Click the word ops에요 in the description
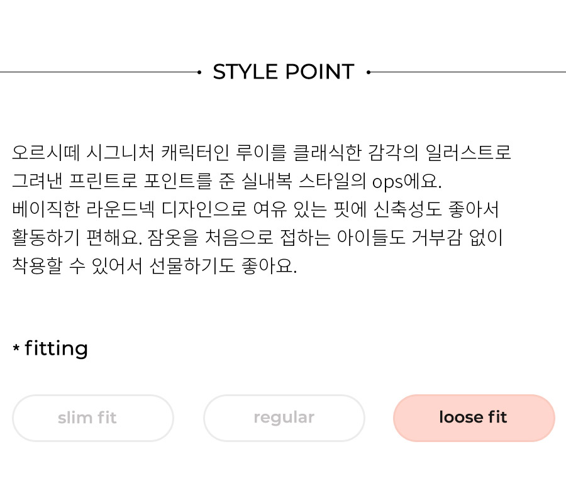566x493 pixels. 406,181
